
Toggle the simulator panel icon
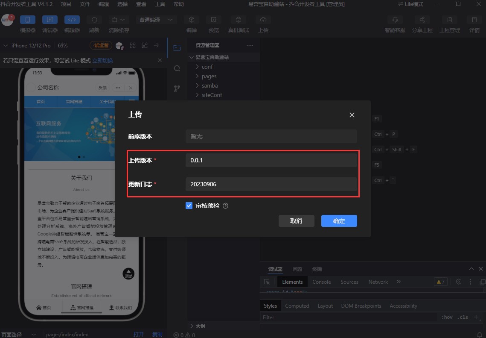[x=28, y=20]
